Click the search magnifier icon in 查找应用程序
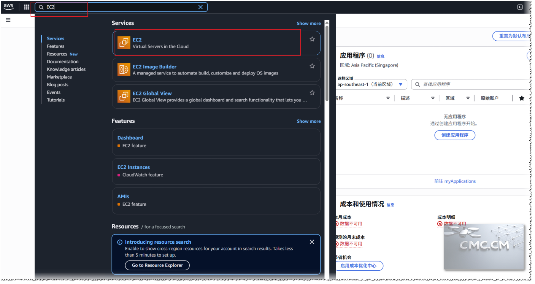 (418, 84)
